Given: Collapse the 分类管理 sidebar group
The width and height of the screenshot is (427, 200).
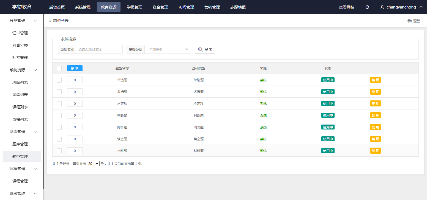Looking at the screenshot, I should point(35,21).
